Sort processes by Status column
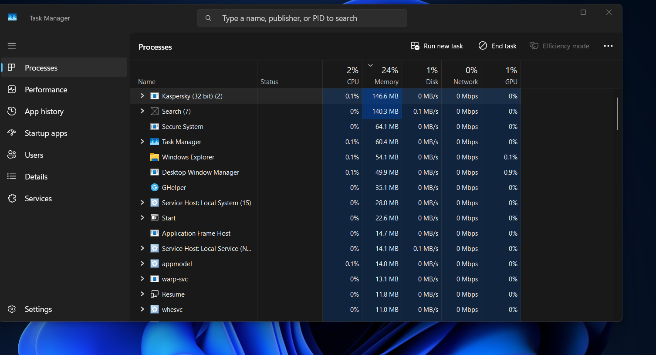Screen dimensions: 656x355 (290, 74)
